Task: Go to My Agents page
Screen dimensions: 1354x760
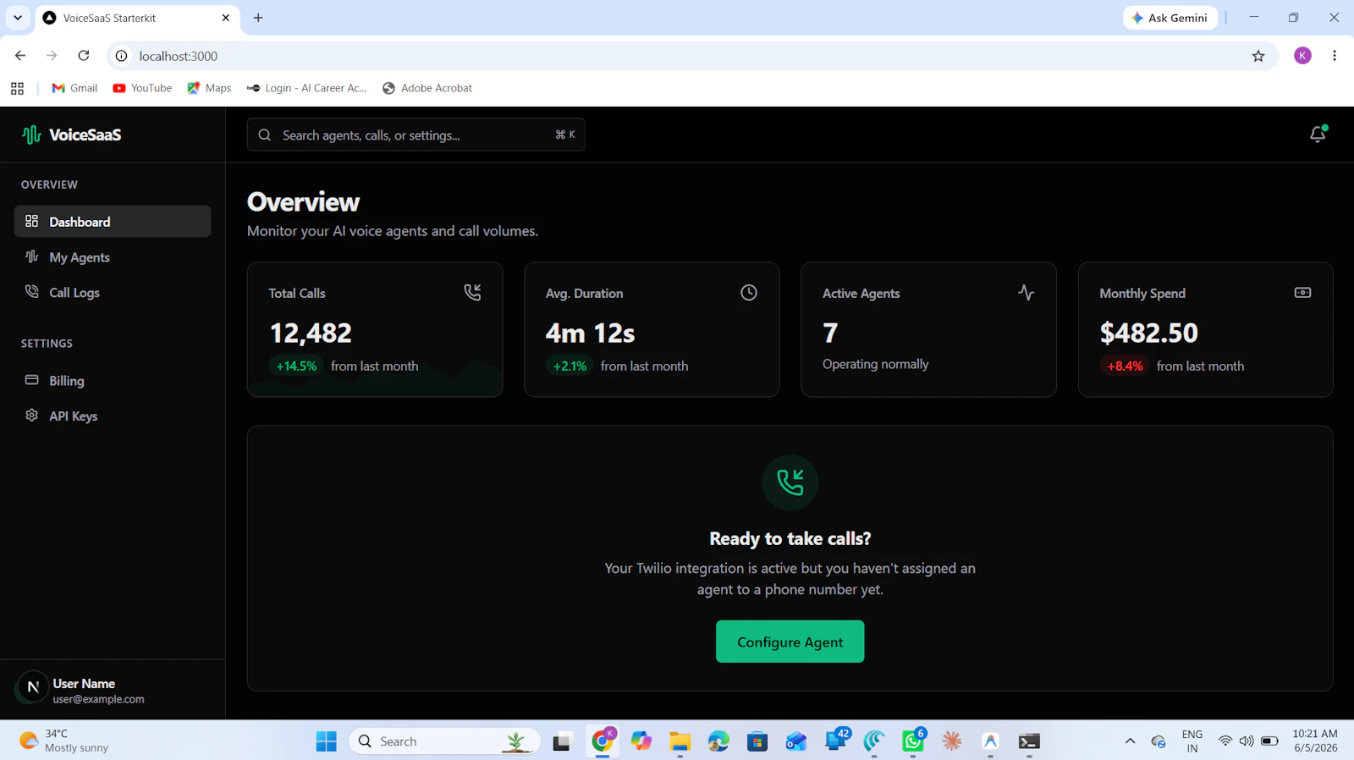Action: (113, 257)
